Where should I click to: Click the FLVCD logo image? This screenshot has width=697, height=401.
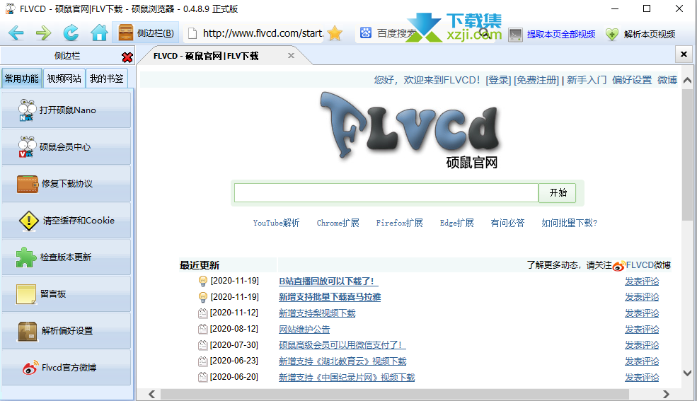pyautogui.click(x=410, y=129)
